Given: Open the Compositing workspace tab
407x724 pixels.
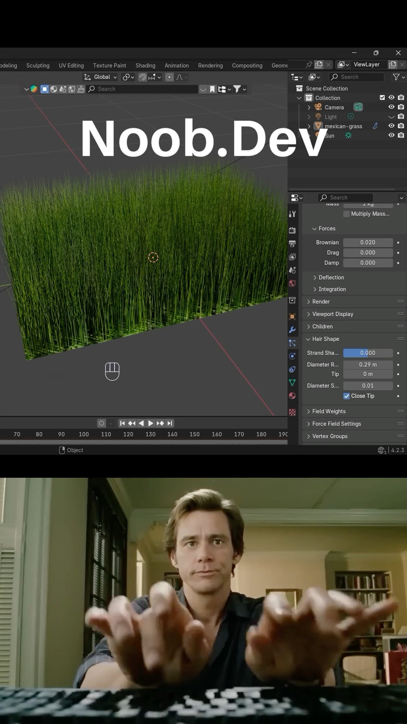Looking at the screenshot, I should click(247, 66).
